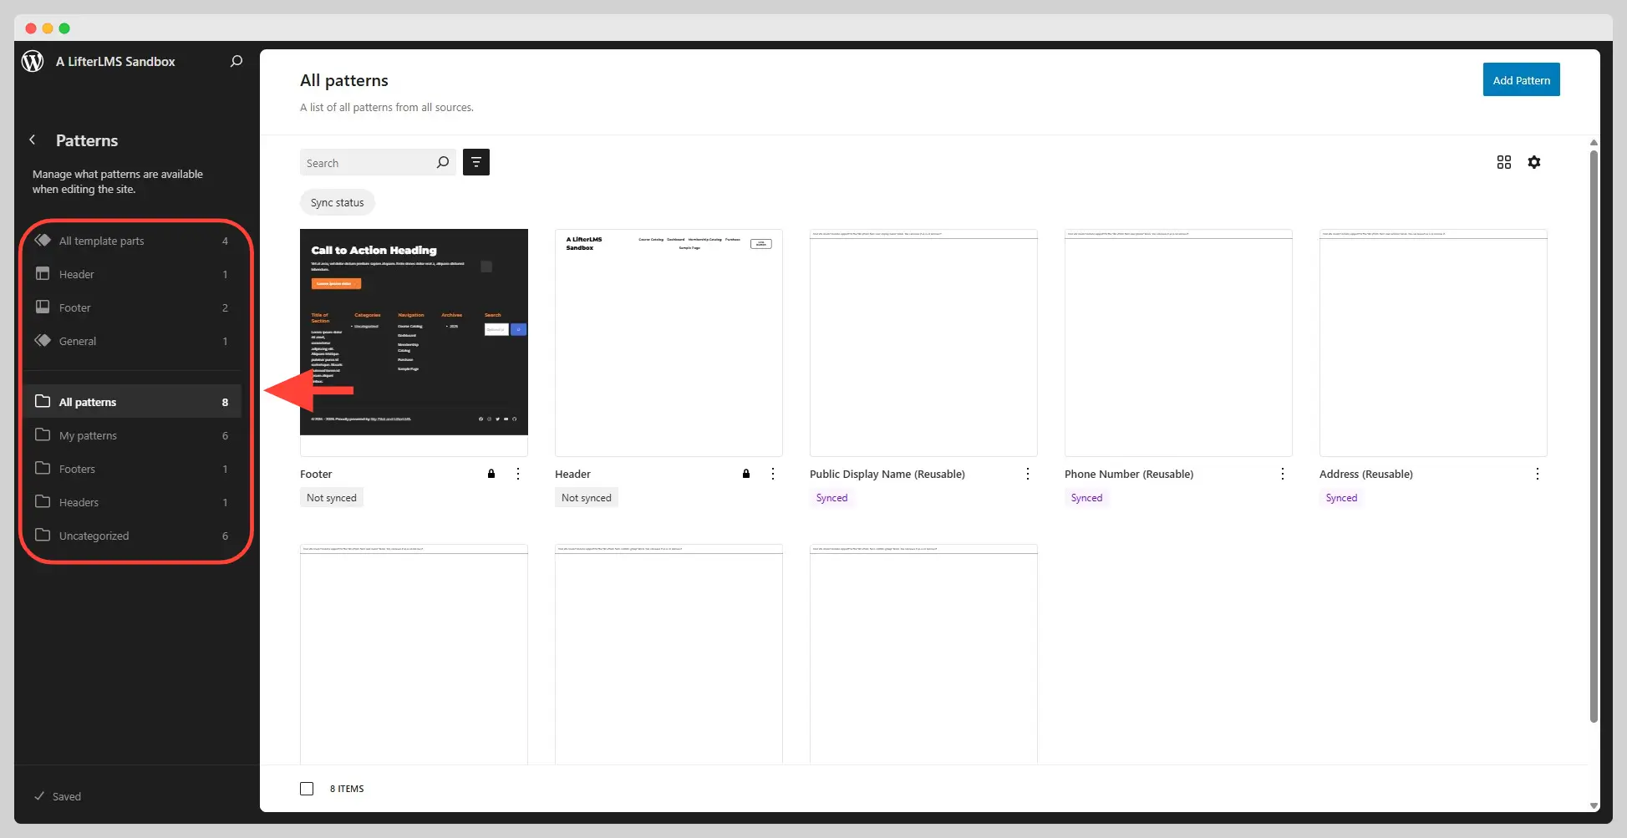Check the select-all checkbox near 8 ITEMS
This screenshot has width=1627, height=838.
(x=307, y=788)
